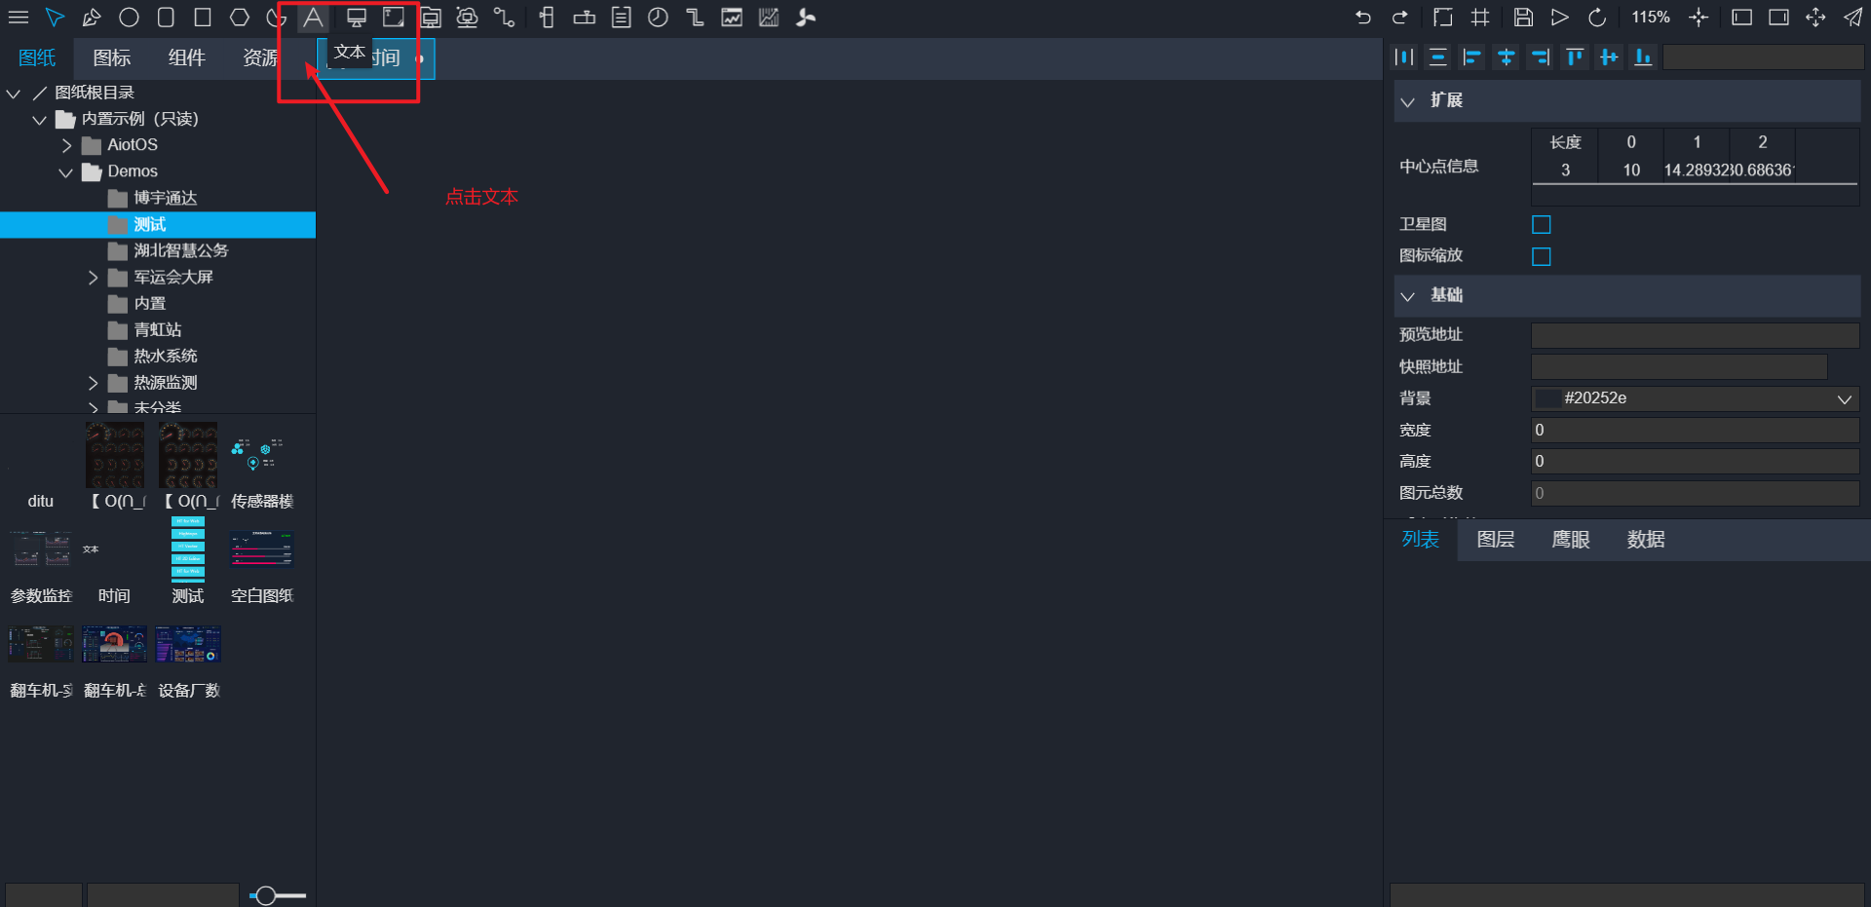This screenshot has width=1871, height=907.
Task: Choose the hexagon shape tool
Action: pos(240,18)
